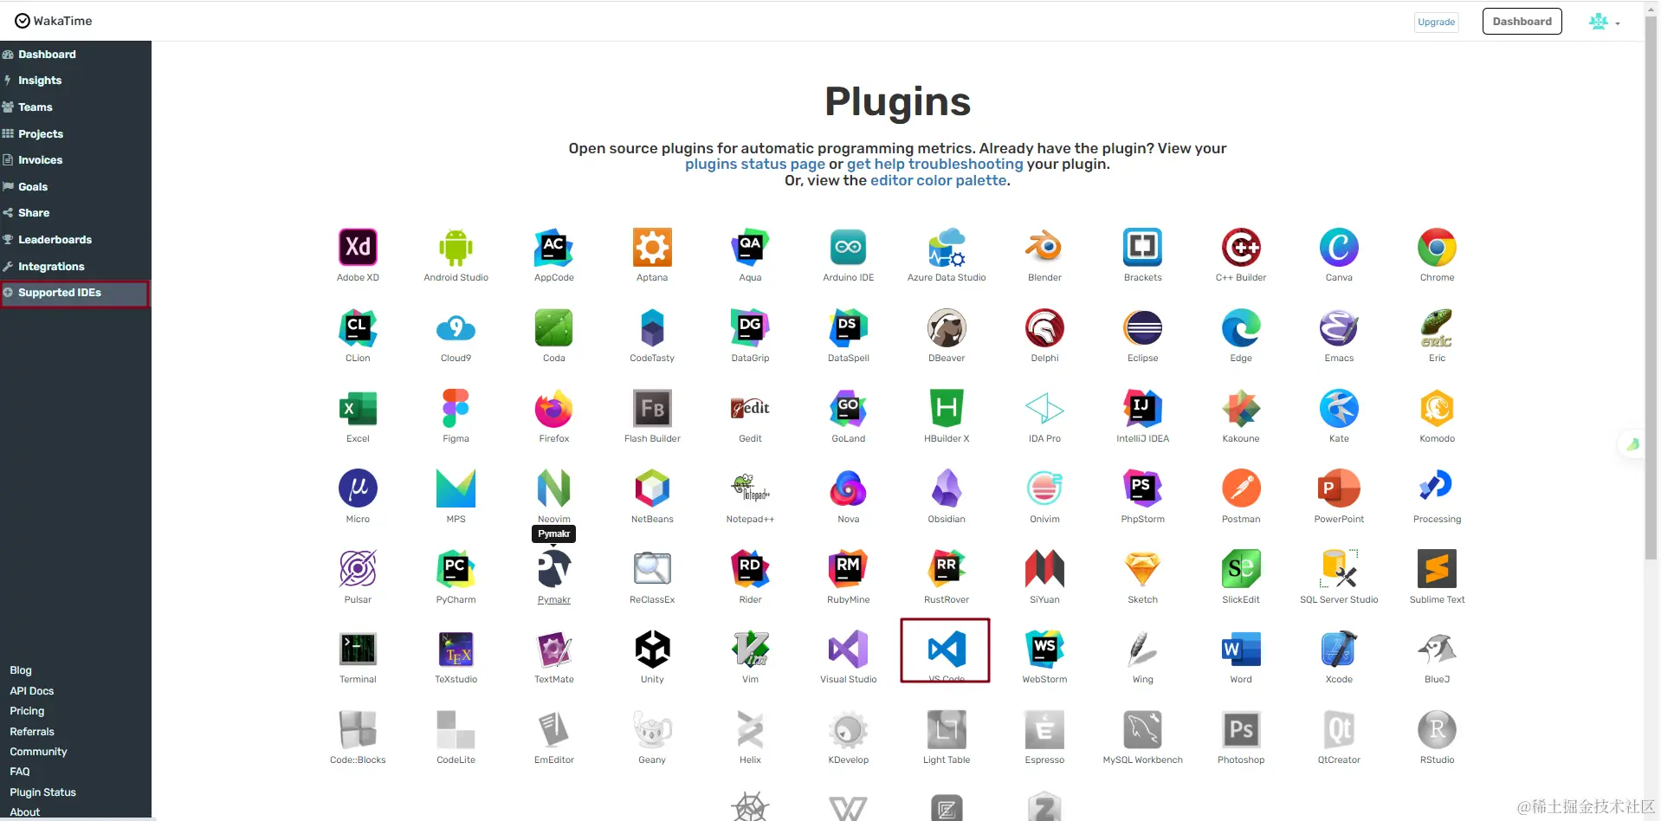Select the Android Studio plugin icon
1661x821 pixels.
tap(456, 248)
